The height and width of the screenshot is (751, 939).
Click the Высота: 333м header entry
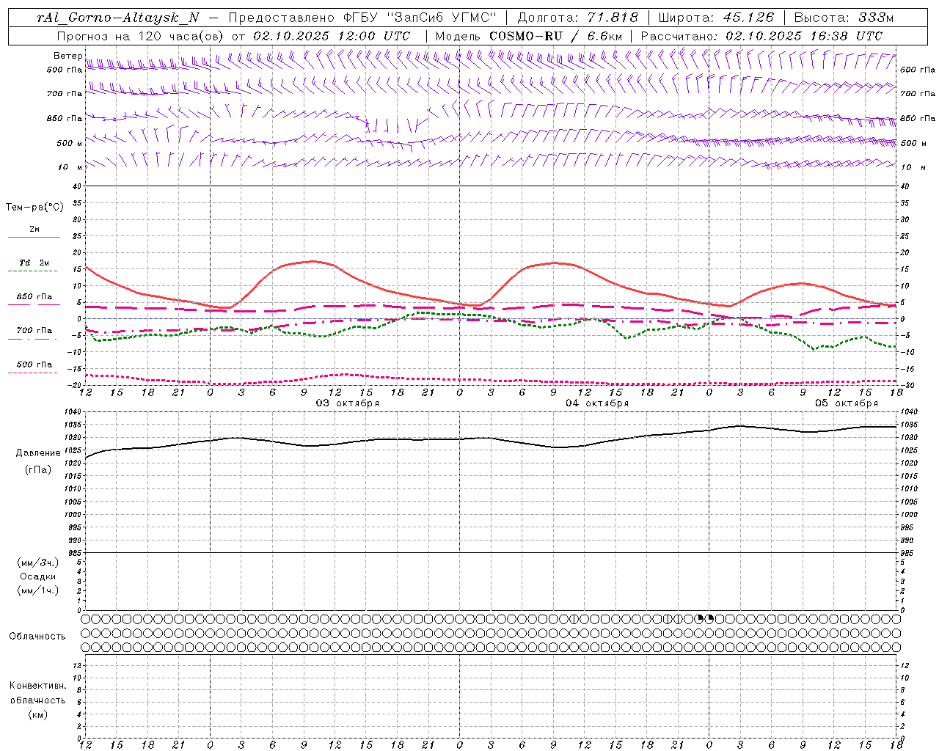(844, 18)
